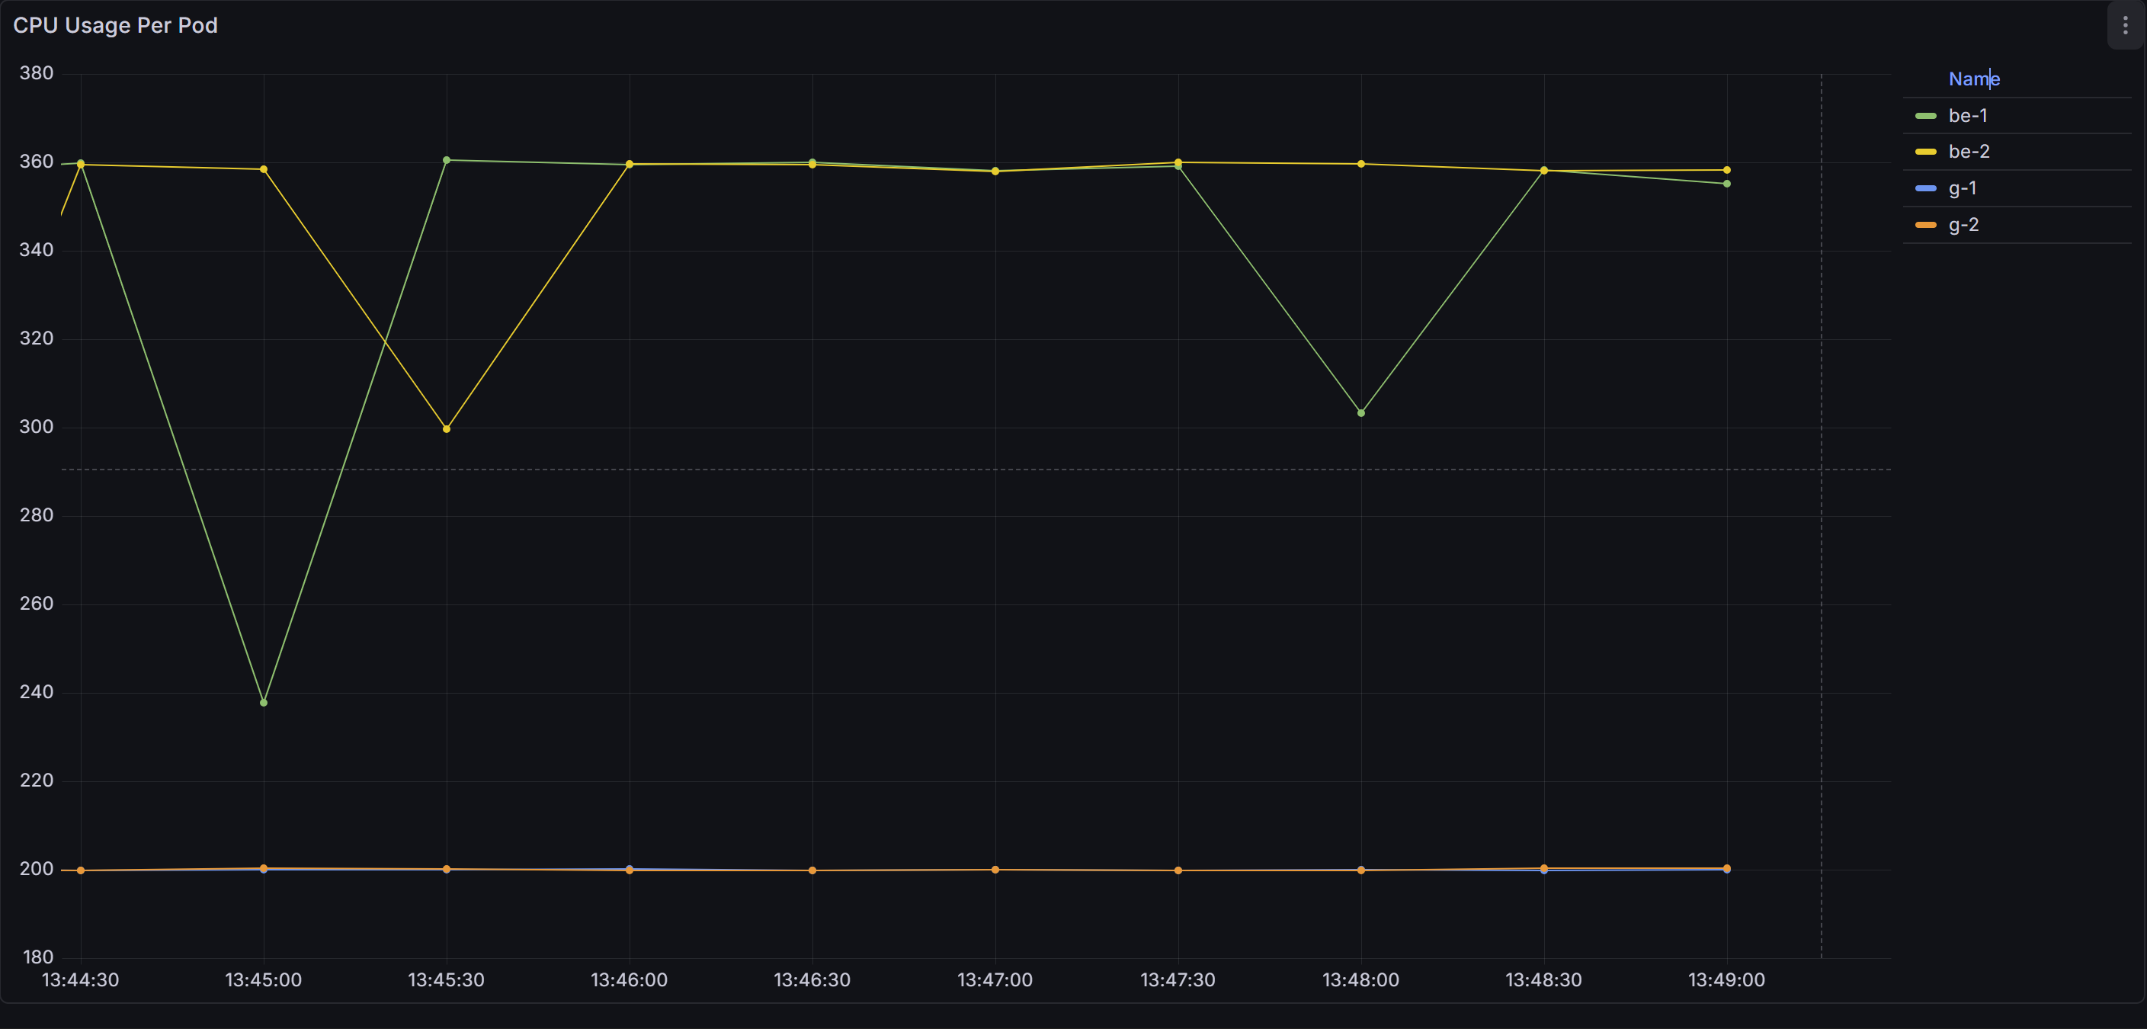Click be-2 data point at 13:48:00

[1361, 164]
